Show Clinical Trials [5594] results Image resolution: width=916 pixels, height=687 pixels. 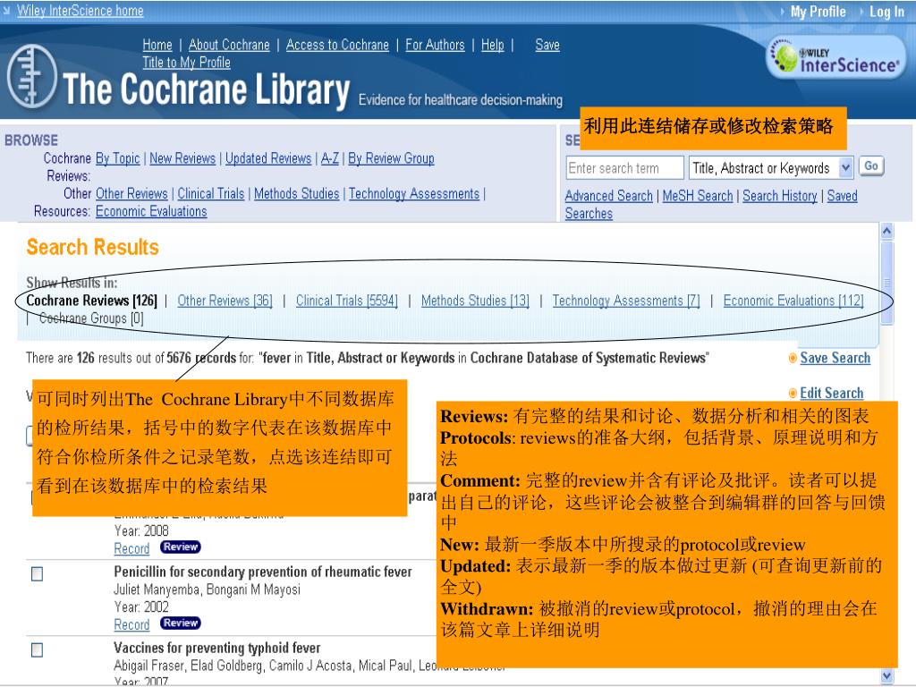click(346, 301)
